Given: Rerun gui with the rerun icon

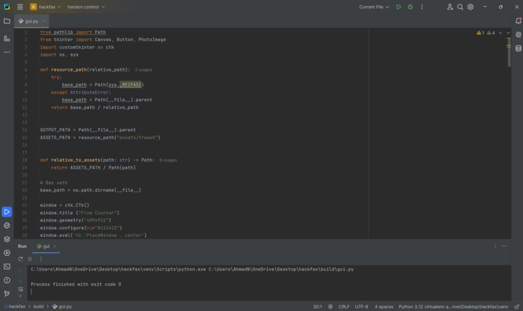Looking at the screenshot, I should pos(21,259).
